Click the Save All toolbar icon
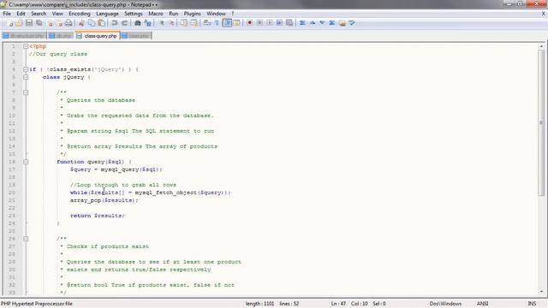The image size is (548, 308). [x=39, y=23]
